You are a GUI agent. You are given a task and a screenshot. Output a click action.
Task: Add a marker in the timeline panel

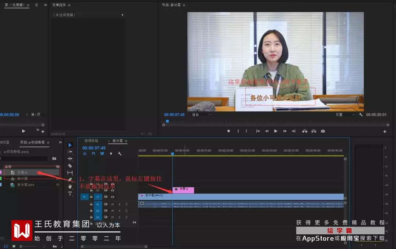(111, 154)
